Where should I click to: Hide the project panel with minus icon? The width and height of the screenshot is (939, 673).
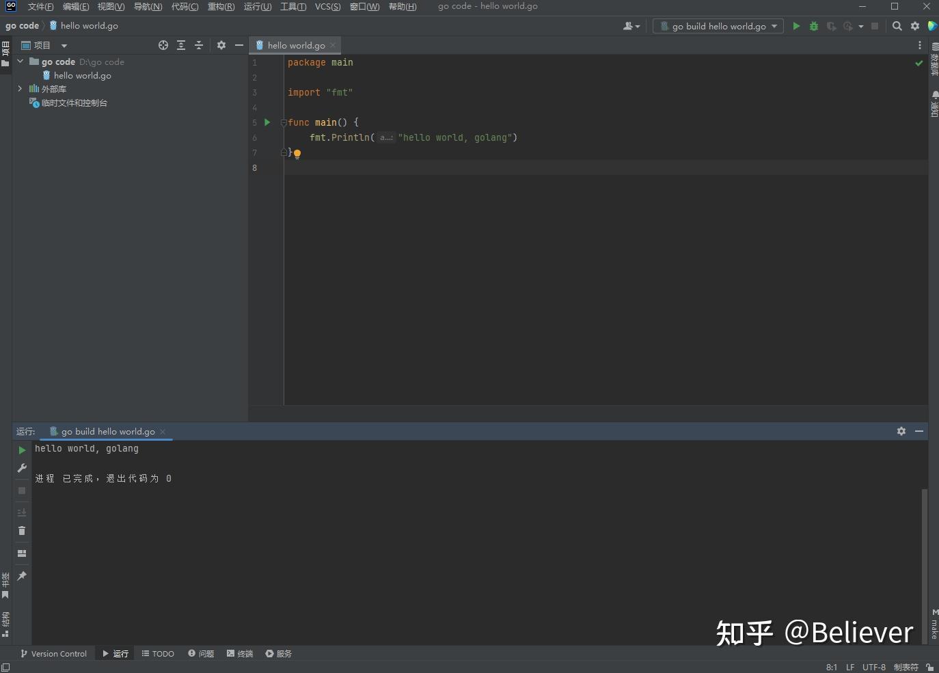pos(239,45)
